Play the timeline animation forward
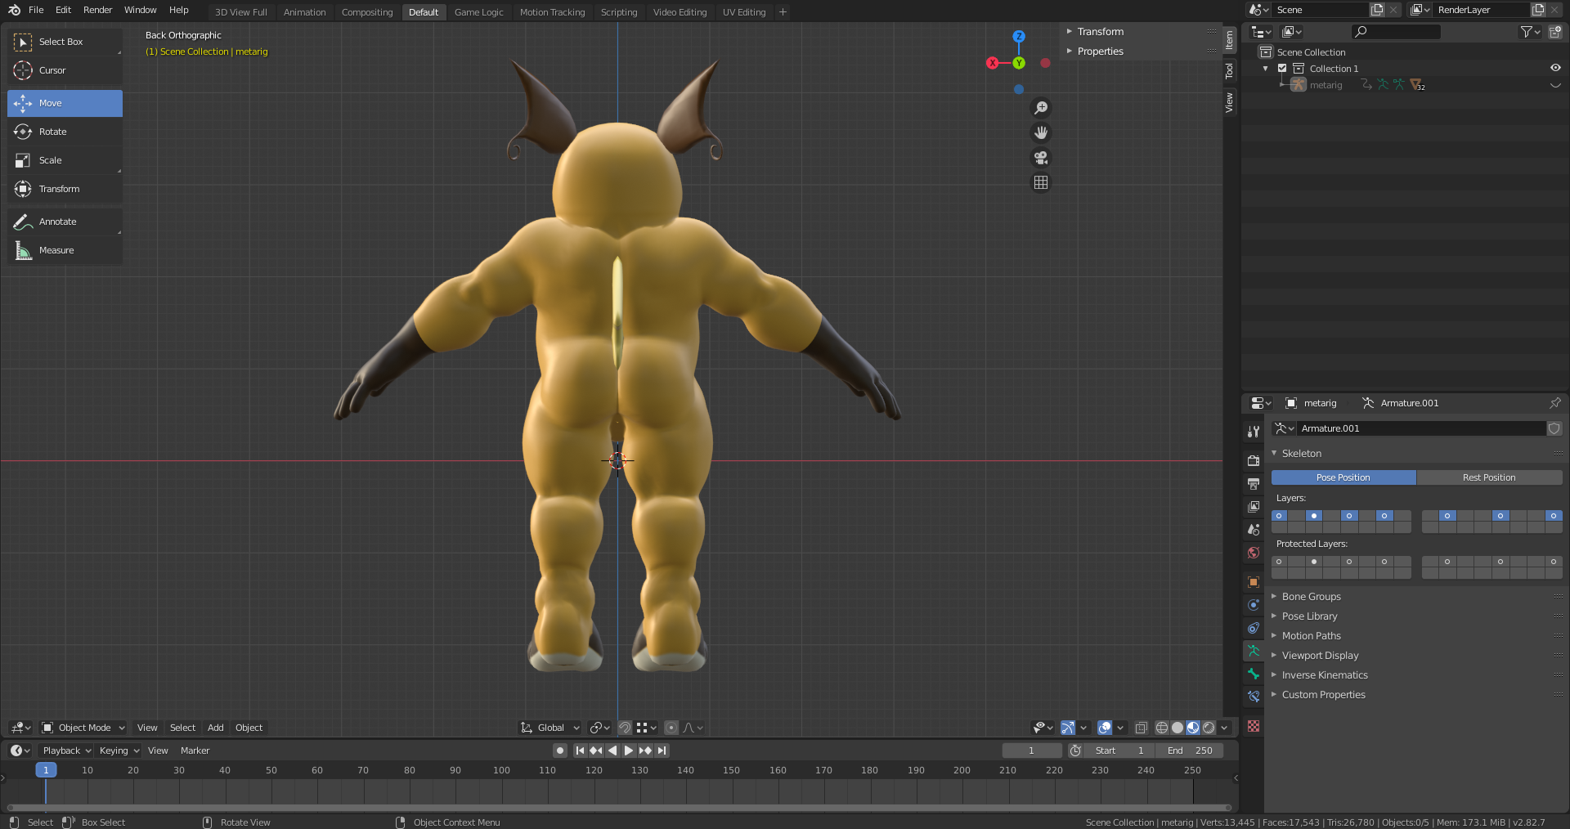Viewport: 1570px width, 829px height. 628,751
